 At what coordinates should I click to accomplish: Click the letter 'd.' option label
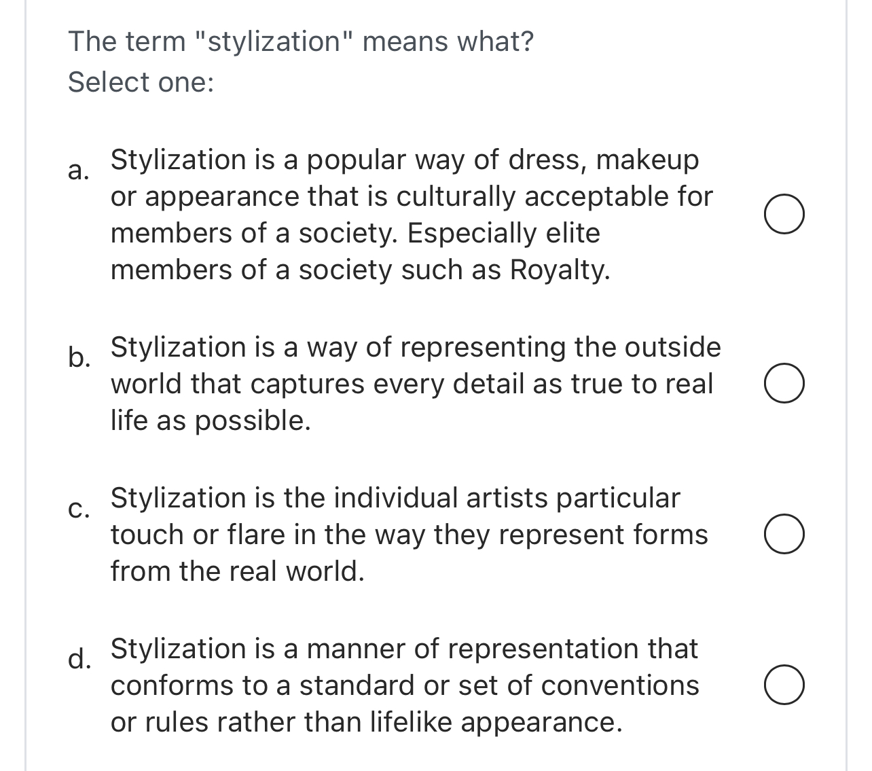[78, 658]
